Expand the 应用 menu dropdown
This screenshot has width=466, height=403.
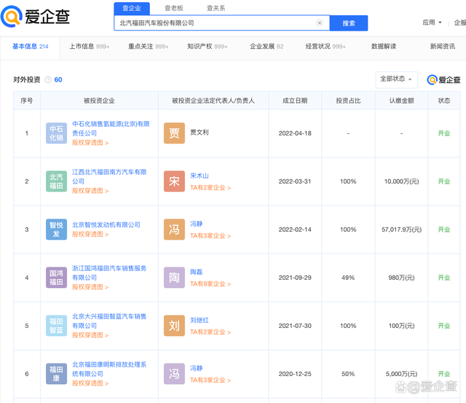(432, 23)
